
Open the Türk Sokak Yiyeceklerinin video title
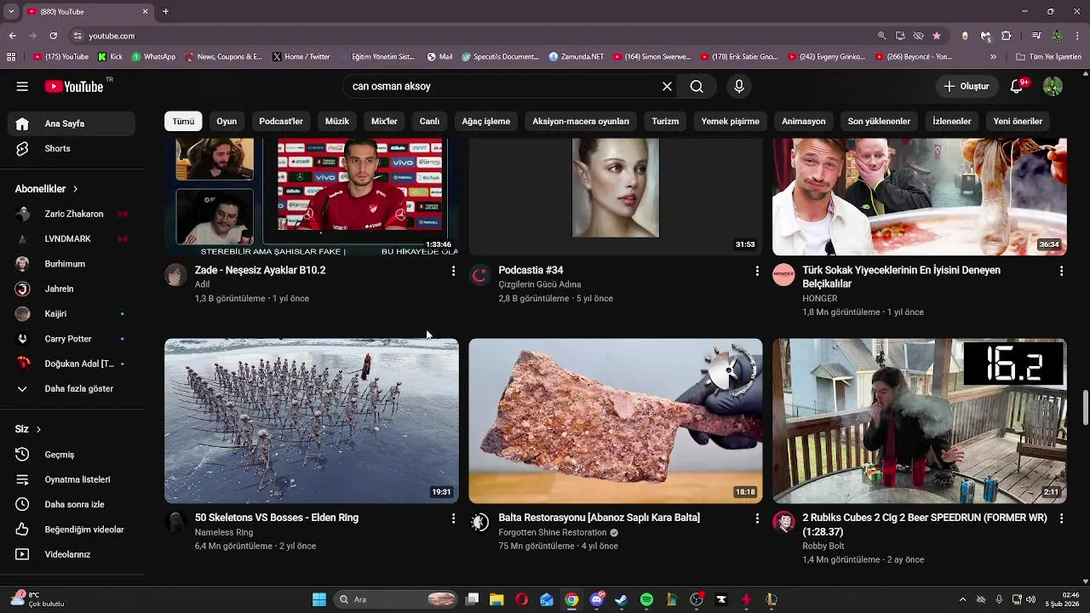coord(901,277)
